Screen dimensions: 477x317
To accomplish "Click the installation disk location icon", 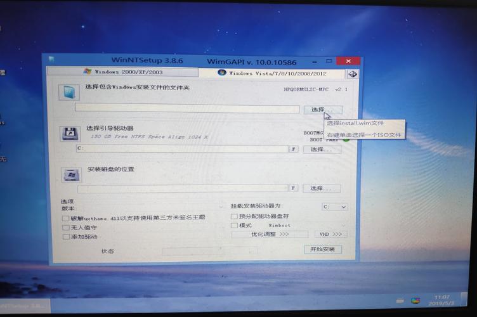I will [72, 175].
